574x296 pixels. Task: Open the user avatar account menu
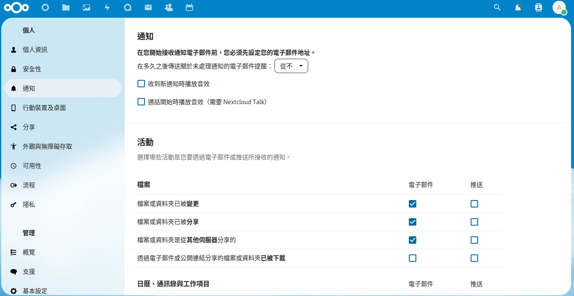click(x=559, y=7)
